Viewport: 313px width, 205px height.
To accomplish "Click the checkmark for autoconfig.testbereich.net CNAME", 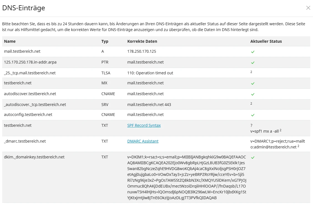I will (253, 115).
